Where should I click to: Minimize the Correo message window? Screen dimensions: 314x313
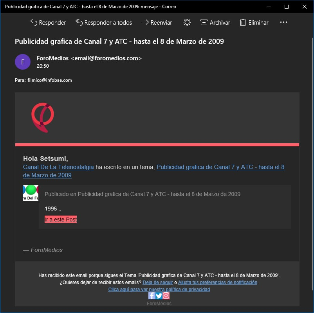(x=269, y=7)
